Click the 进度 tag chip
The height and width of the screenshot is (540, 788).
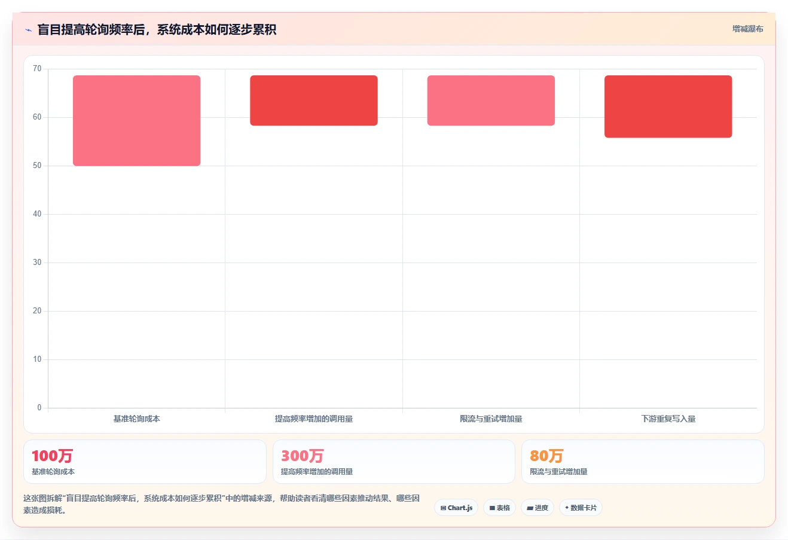pos(537,508)
